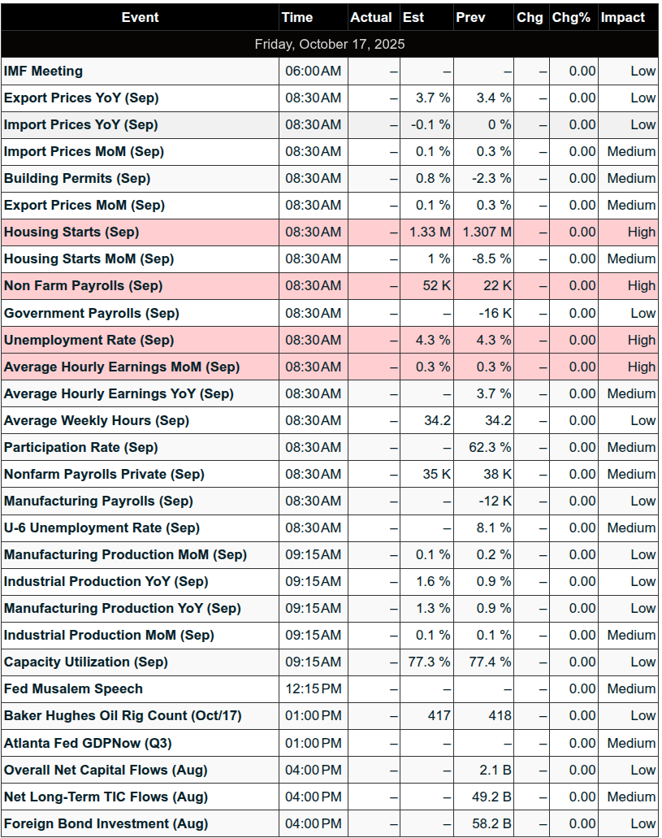Open the Non Farm Payrolls (Sep) event

(83, 286)
